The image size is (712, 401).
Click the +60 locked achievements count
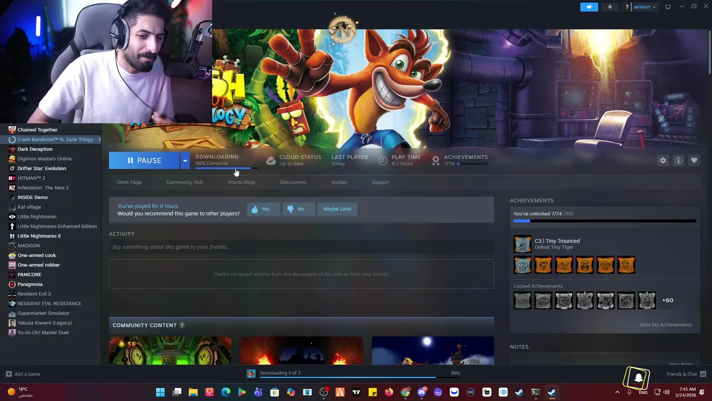667,300
